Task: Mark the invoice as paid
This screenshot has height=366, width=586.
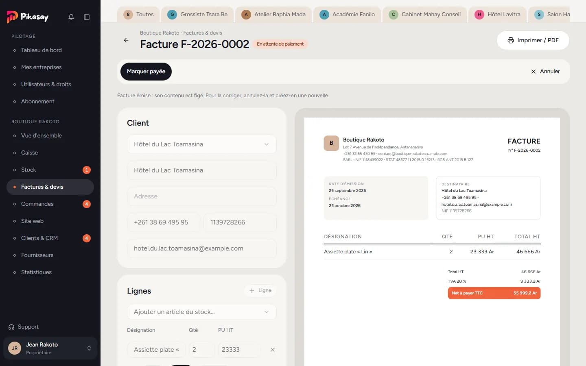Action: 146,72
